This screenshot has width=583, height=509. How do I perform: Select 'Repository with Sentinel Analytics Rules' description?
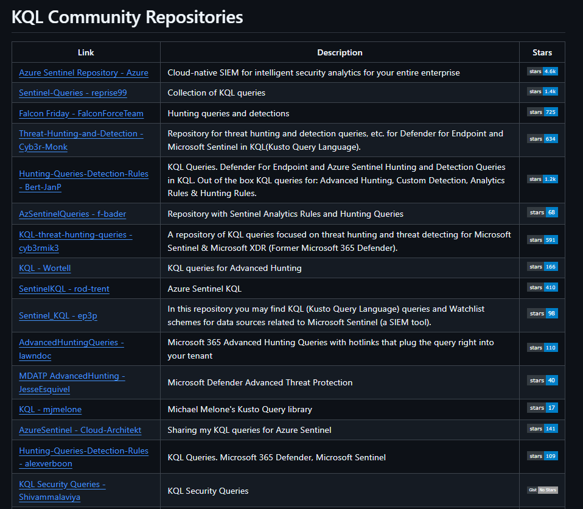[285, 214]
